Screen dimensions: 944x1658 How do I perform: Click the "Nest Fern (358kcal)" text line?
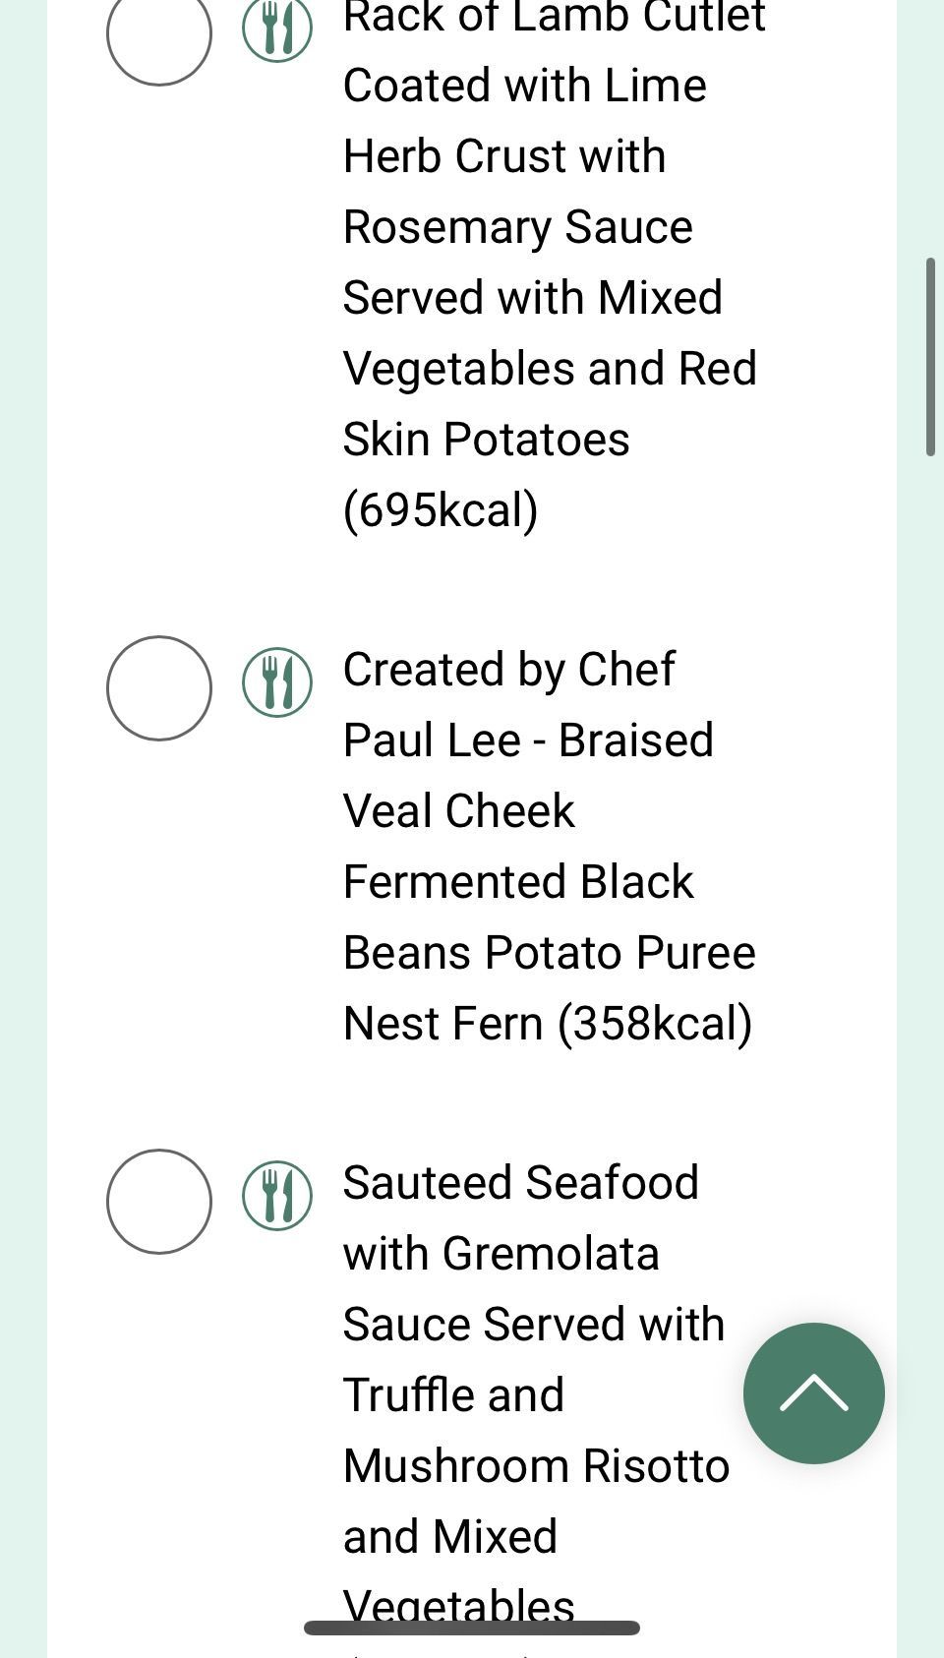[548, 1024]
